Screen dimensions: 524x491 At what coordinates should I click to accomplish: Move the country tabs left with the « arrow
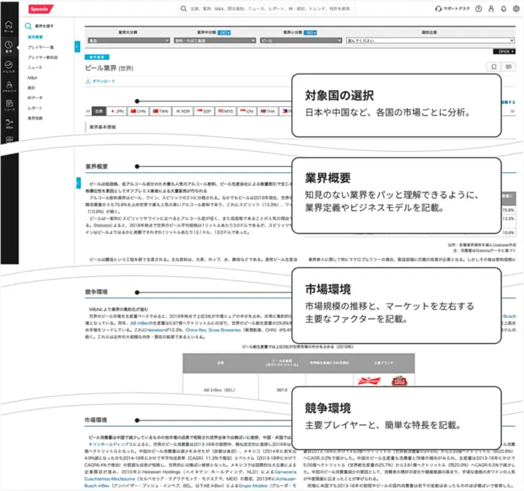click(88, 111)
